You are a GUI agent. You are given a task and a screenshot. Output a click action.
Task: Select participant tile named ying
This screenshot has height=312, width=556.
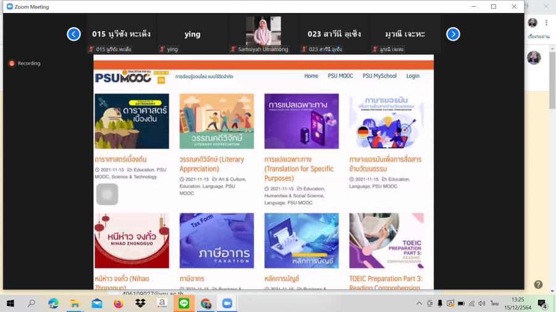192,34
